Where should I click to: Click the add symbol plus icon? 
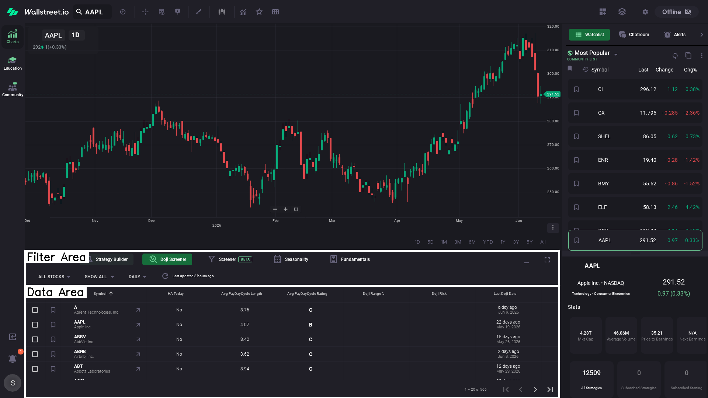click(123, 12)
